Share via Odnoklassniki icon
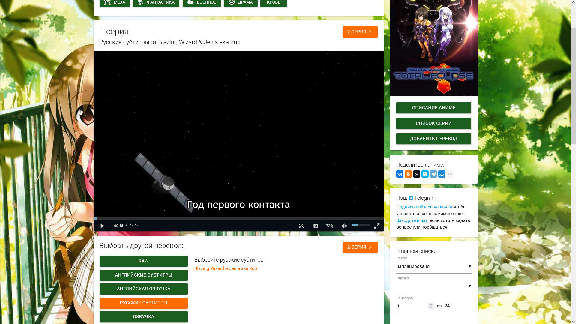 pyautogui.click(x=408, y=174)
